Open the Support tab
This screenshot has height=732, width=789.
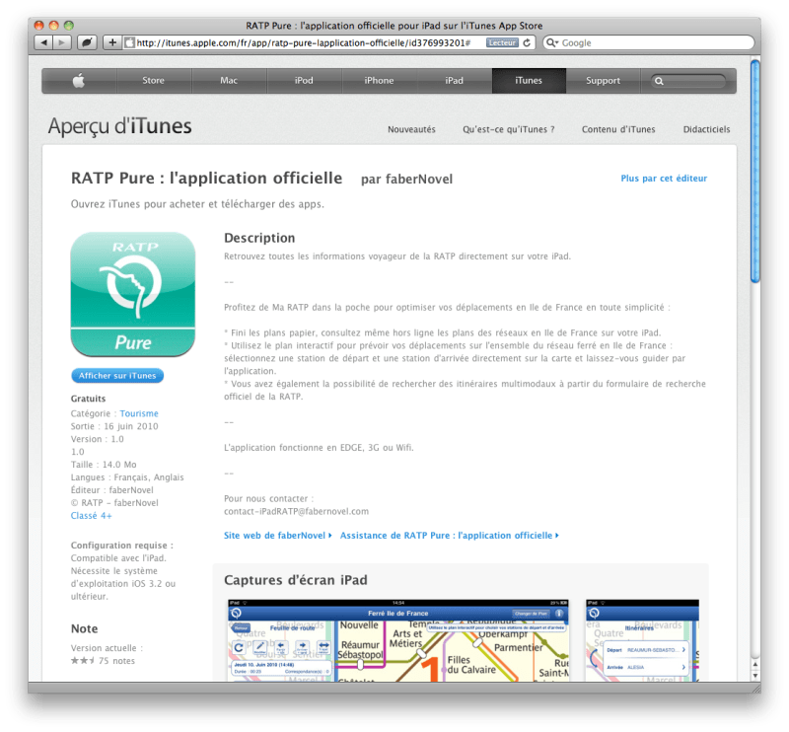click(603, 81)
